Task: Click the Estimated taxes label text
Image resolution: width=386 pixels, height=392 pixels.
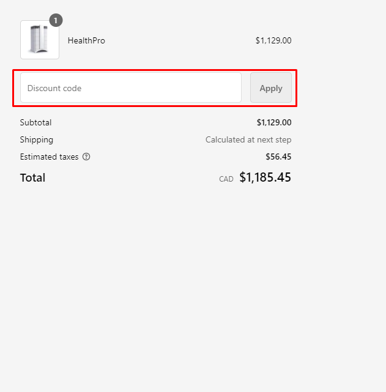Action: point(49,157)
